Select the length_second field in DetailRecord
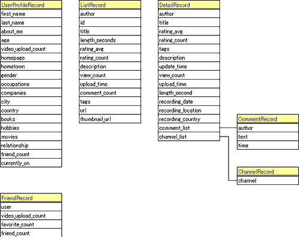The image size is (299, 237). 189,93
